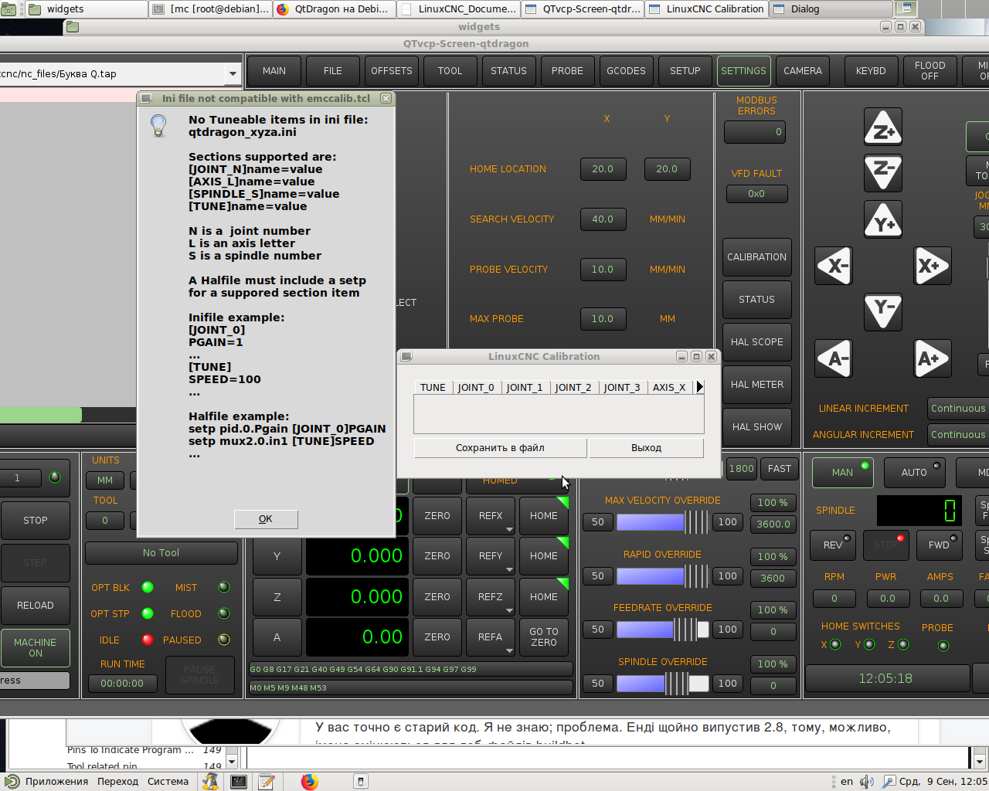
Task: Open the OFFSETS screen tab
Action: click(392, 71)
